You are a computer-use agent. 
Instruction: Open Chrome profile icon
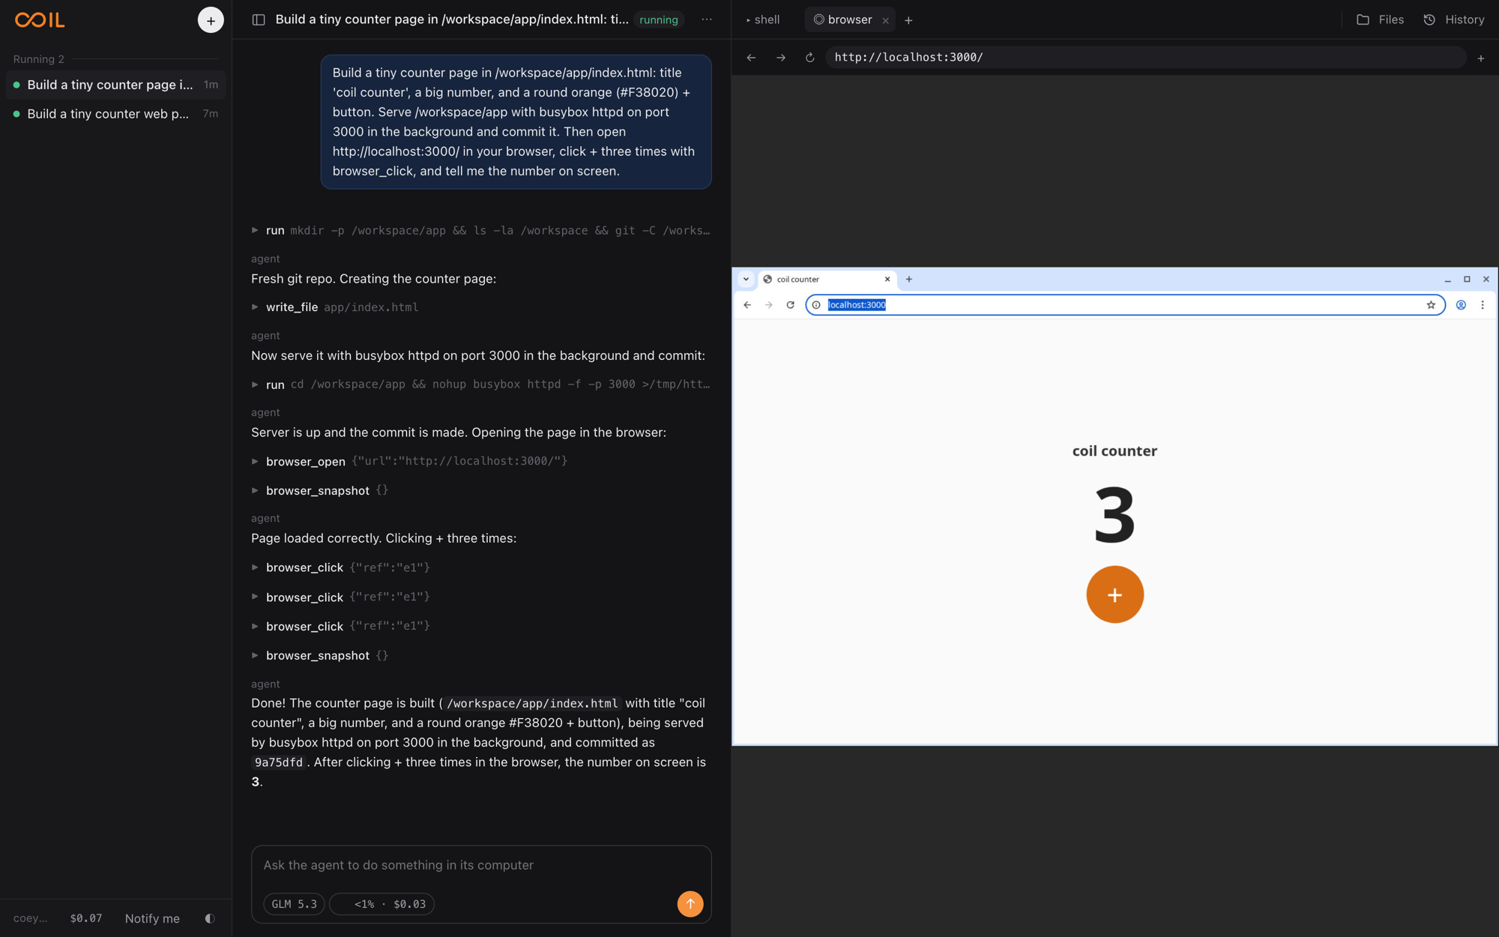click(x=1461, y=305)
